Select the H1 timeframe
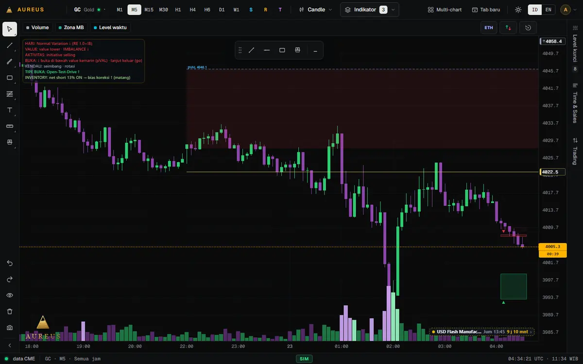 pyautogui.click(x=178, y=10)
